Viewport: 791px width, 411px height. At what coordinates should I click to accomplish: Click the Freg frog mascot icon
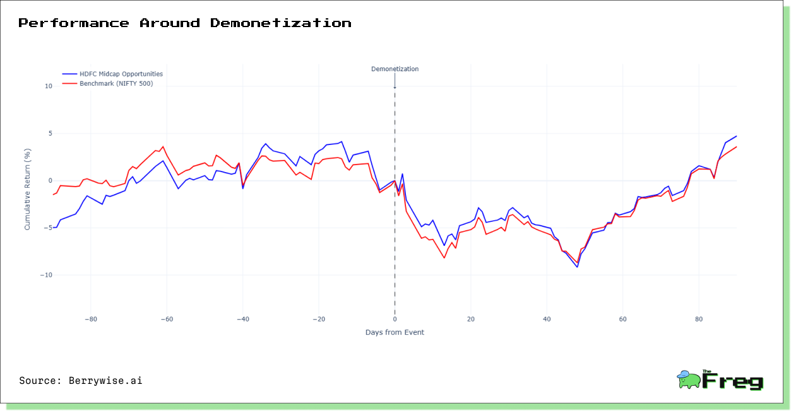click(x=688, y=379)
